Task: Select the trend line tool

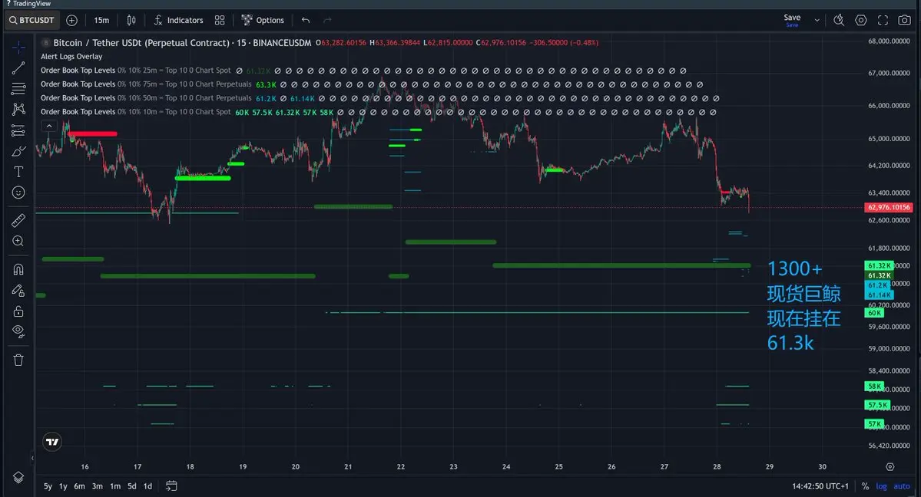Action: point(18,68)
